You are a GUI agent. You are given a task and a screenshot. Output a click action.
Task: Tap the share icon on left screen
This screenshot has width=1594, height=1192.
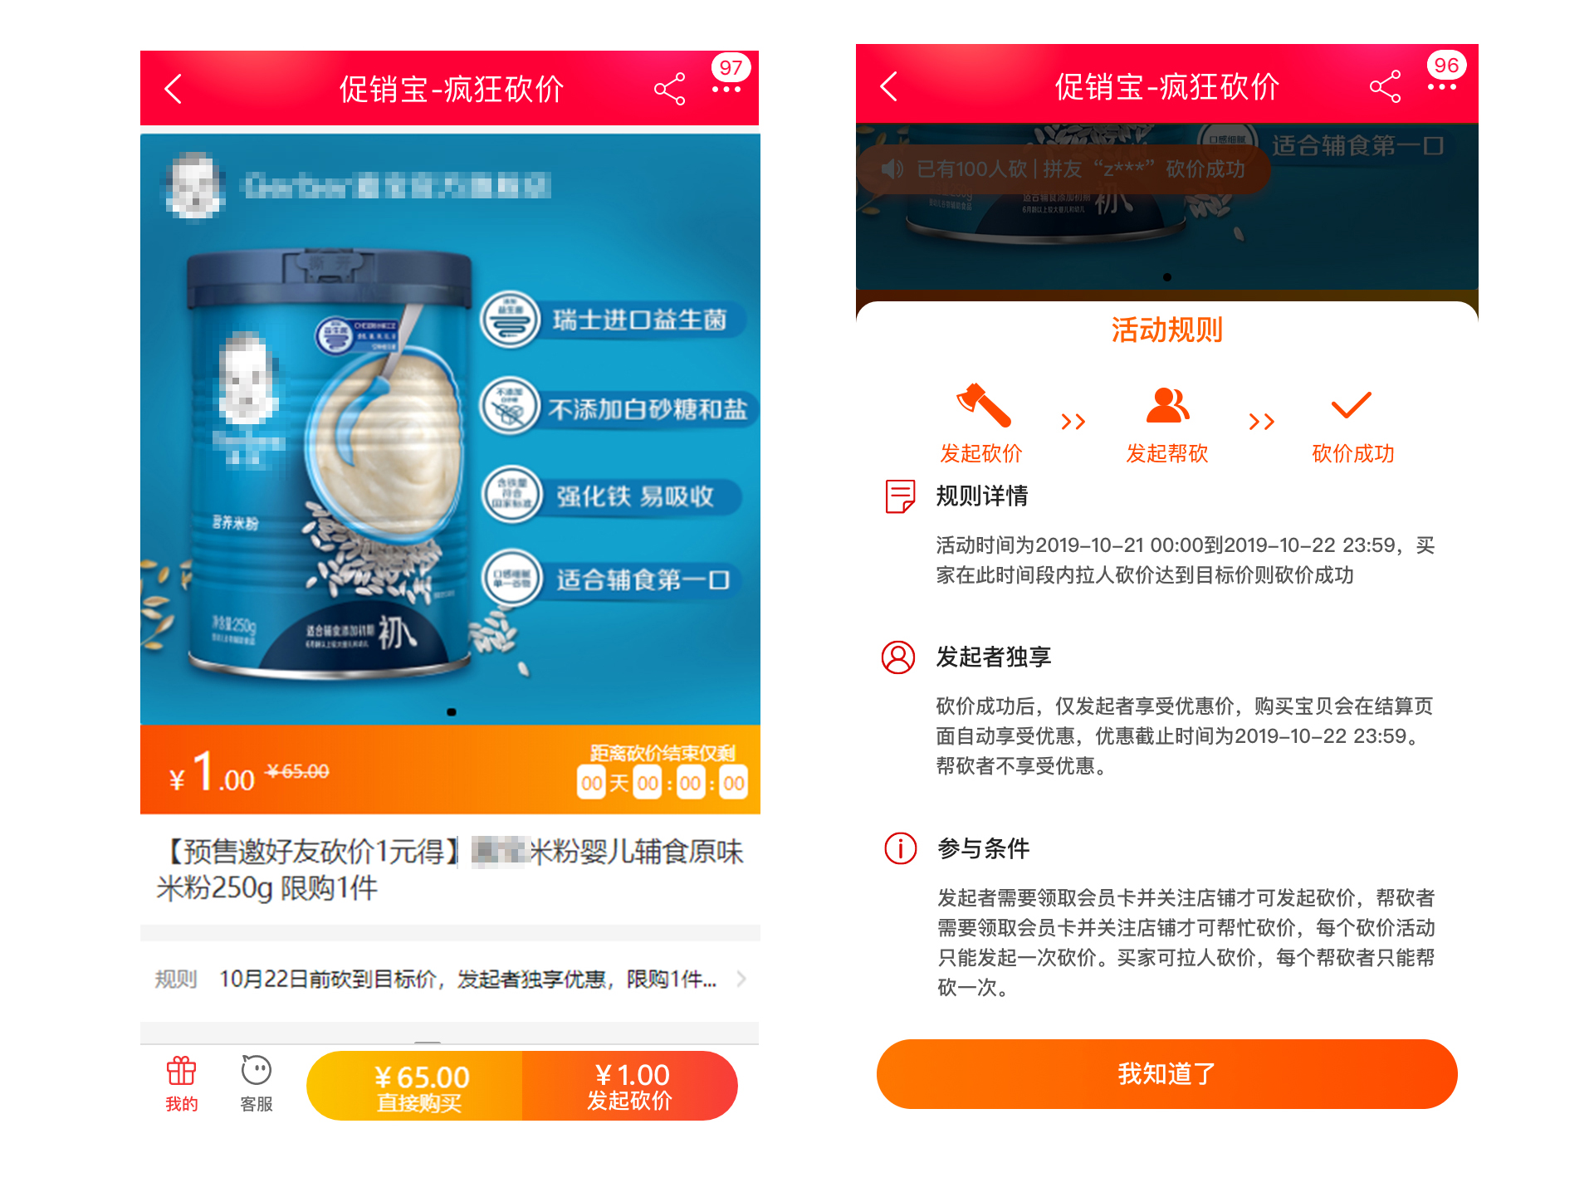click(669, 89)
